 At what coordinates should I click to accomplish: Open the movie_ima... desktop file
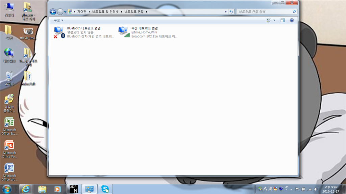pyautogui.click(x=28, y=33)
